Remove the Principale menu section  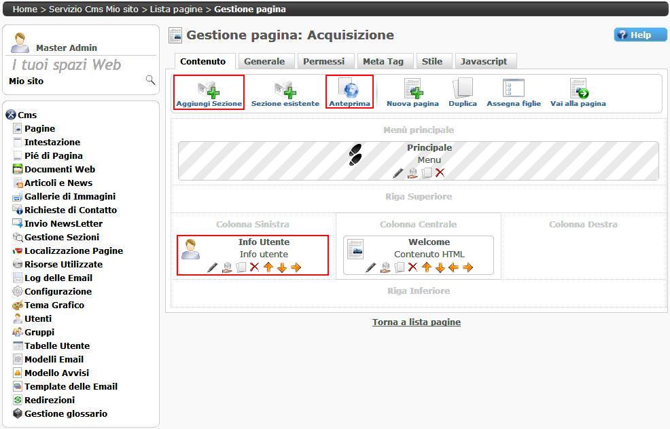tap(440, 173)
